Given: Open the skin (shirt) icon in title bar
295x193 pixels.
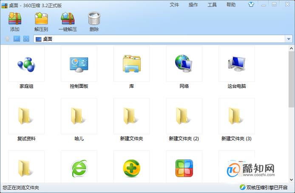Looking at the screenshot, I should pos(251,4).
